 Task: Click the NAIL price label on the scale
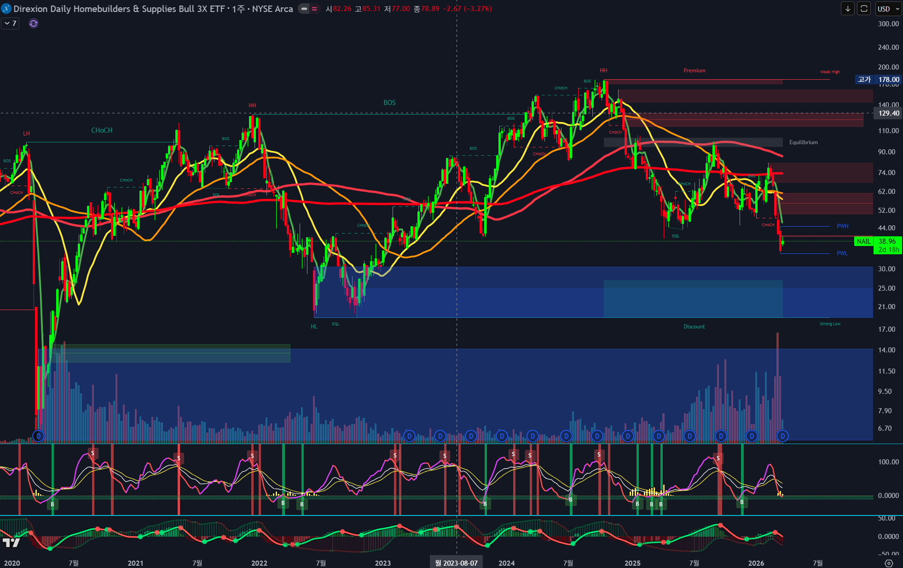click(863, 241)
